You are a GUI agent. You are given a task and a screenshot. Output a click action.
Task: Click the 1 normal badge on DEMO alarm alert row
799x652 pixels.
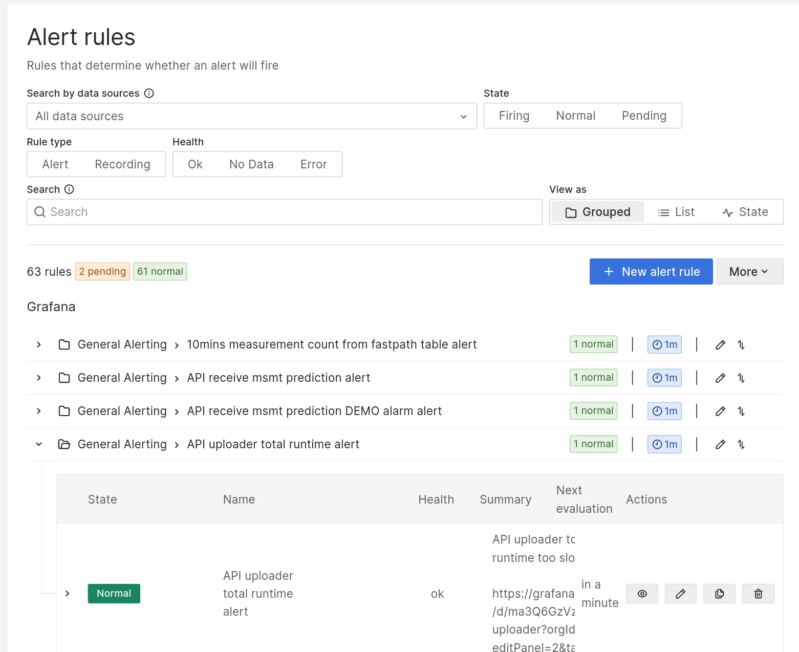pyautogui.click(x=594, y=411)
